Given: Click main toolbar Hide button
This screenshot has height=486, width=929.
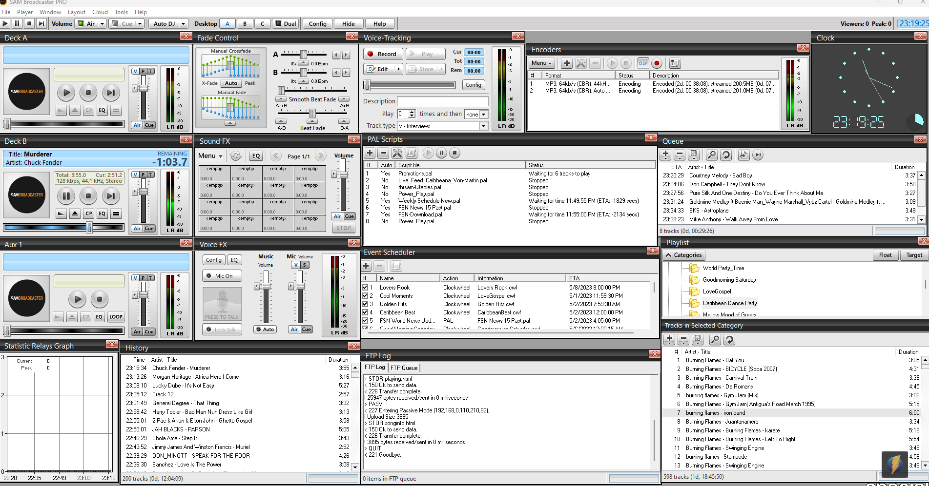Looking at the screenshot, I should pos(349,23).
